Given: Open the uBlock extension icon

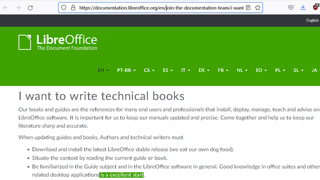Looking at the screenshot, I should (x=315, y=7).
